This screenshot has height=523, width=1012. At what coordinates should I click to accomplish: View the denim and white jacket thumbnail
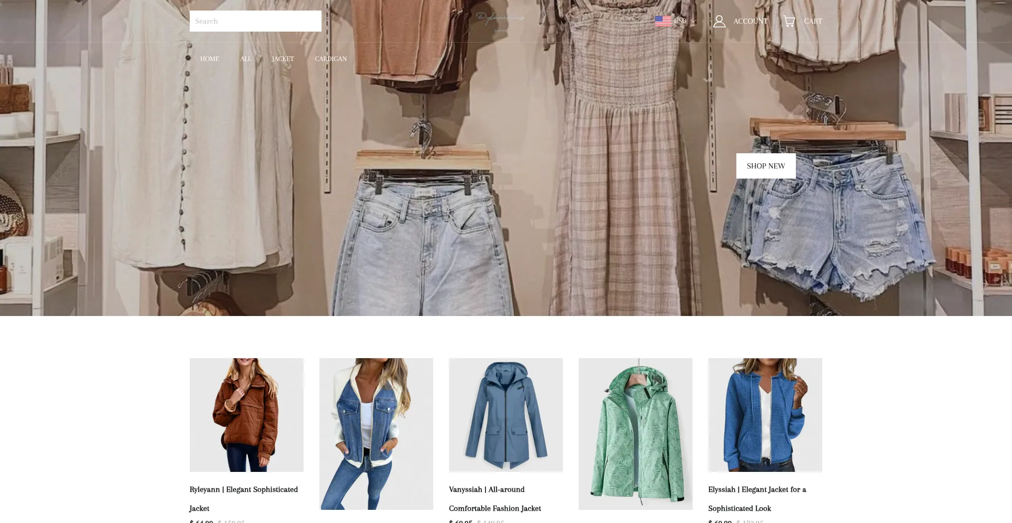point(376,434)
